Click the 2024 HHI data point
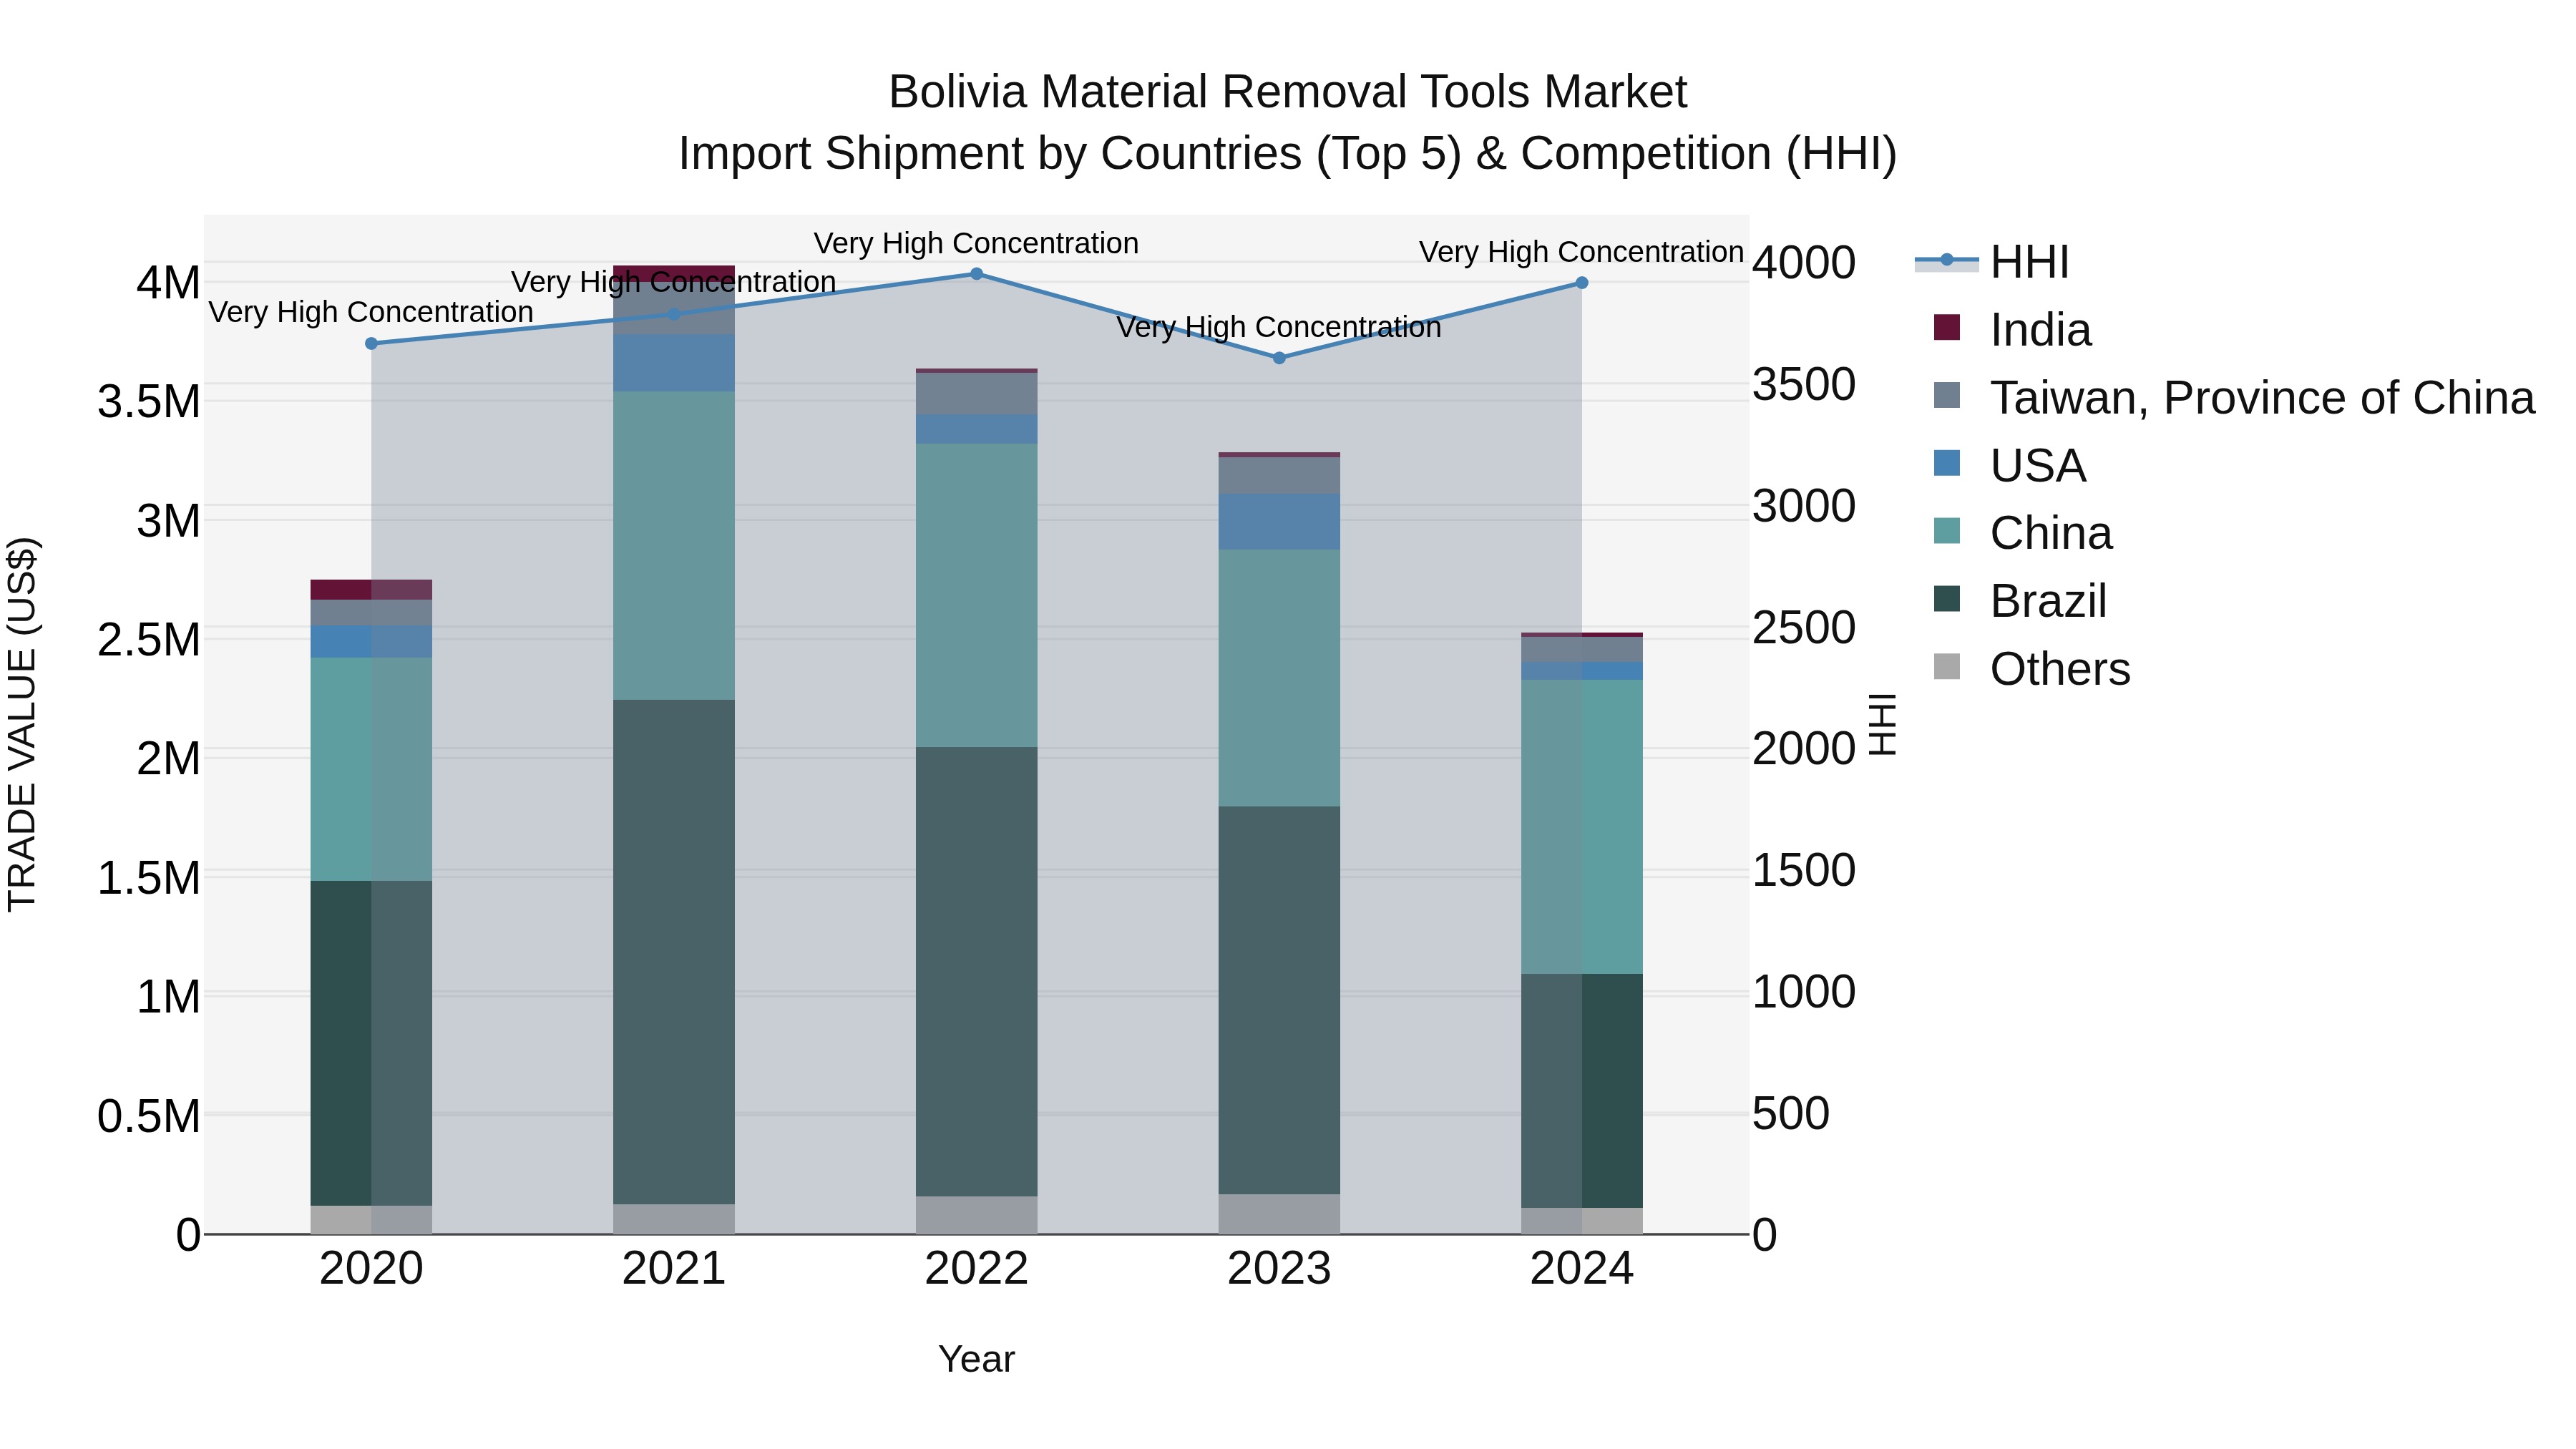 1582,283
